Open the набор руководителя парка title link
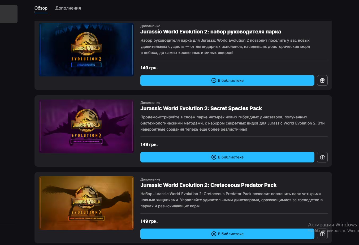The height and width of the screenshot is (245, 359). coord(211,32)
